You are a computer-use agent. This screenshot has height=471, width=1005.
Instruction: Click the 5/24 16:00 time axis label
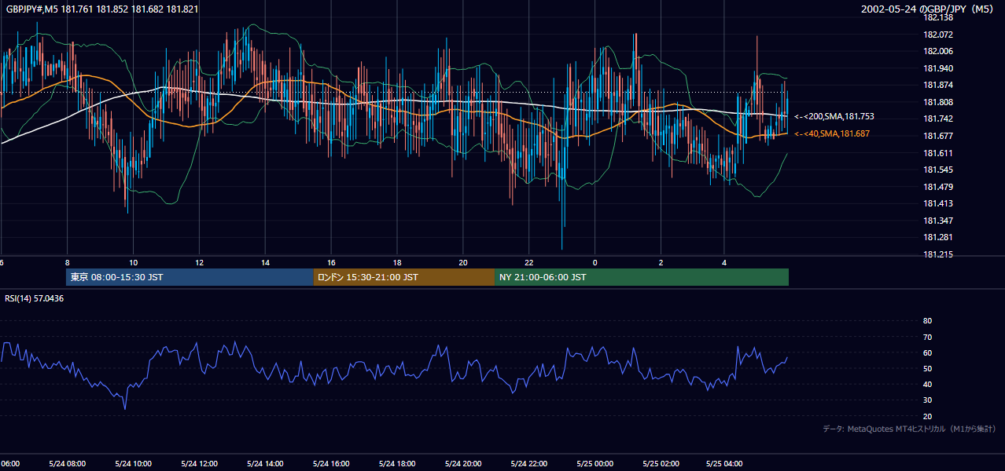tap(331, 464)
